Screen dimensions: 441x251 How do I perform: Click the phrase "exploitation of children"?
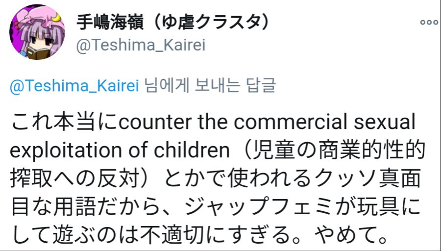click(120, 151)
